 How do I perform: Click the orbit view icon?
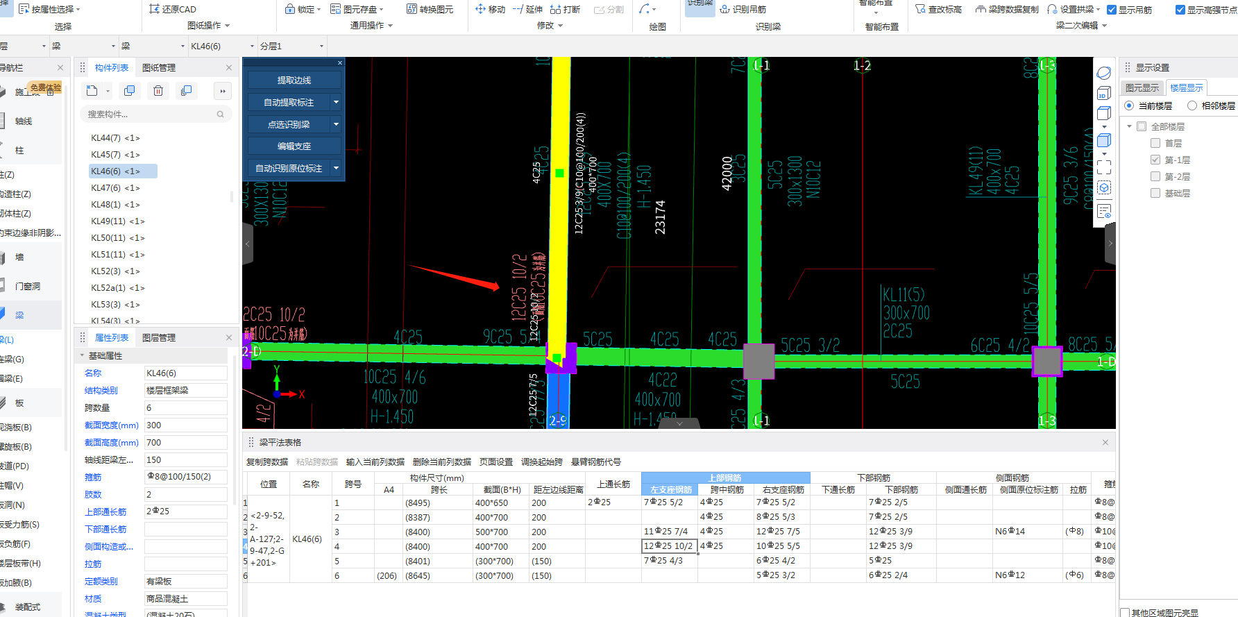click(x=1104, y=73)
